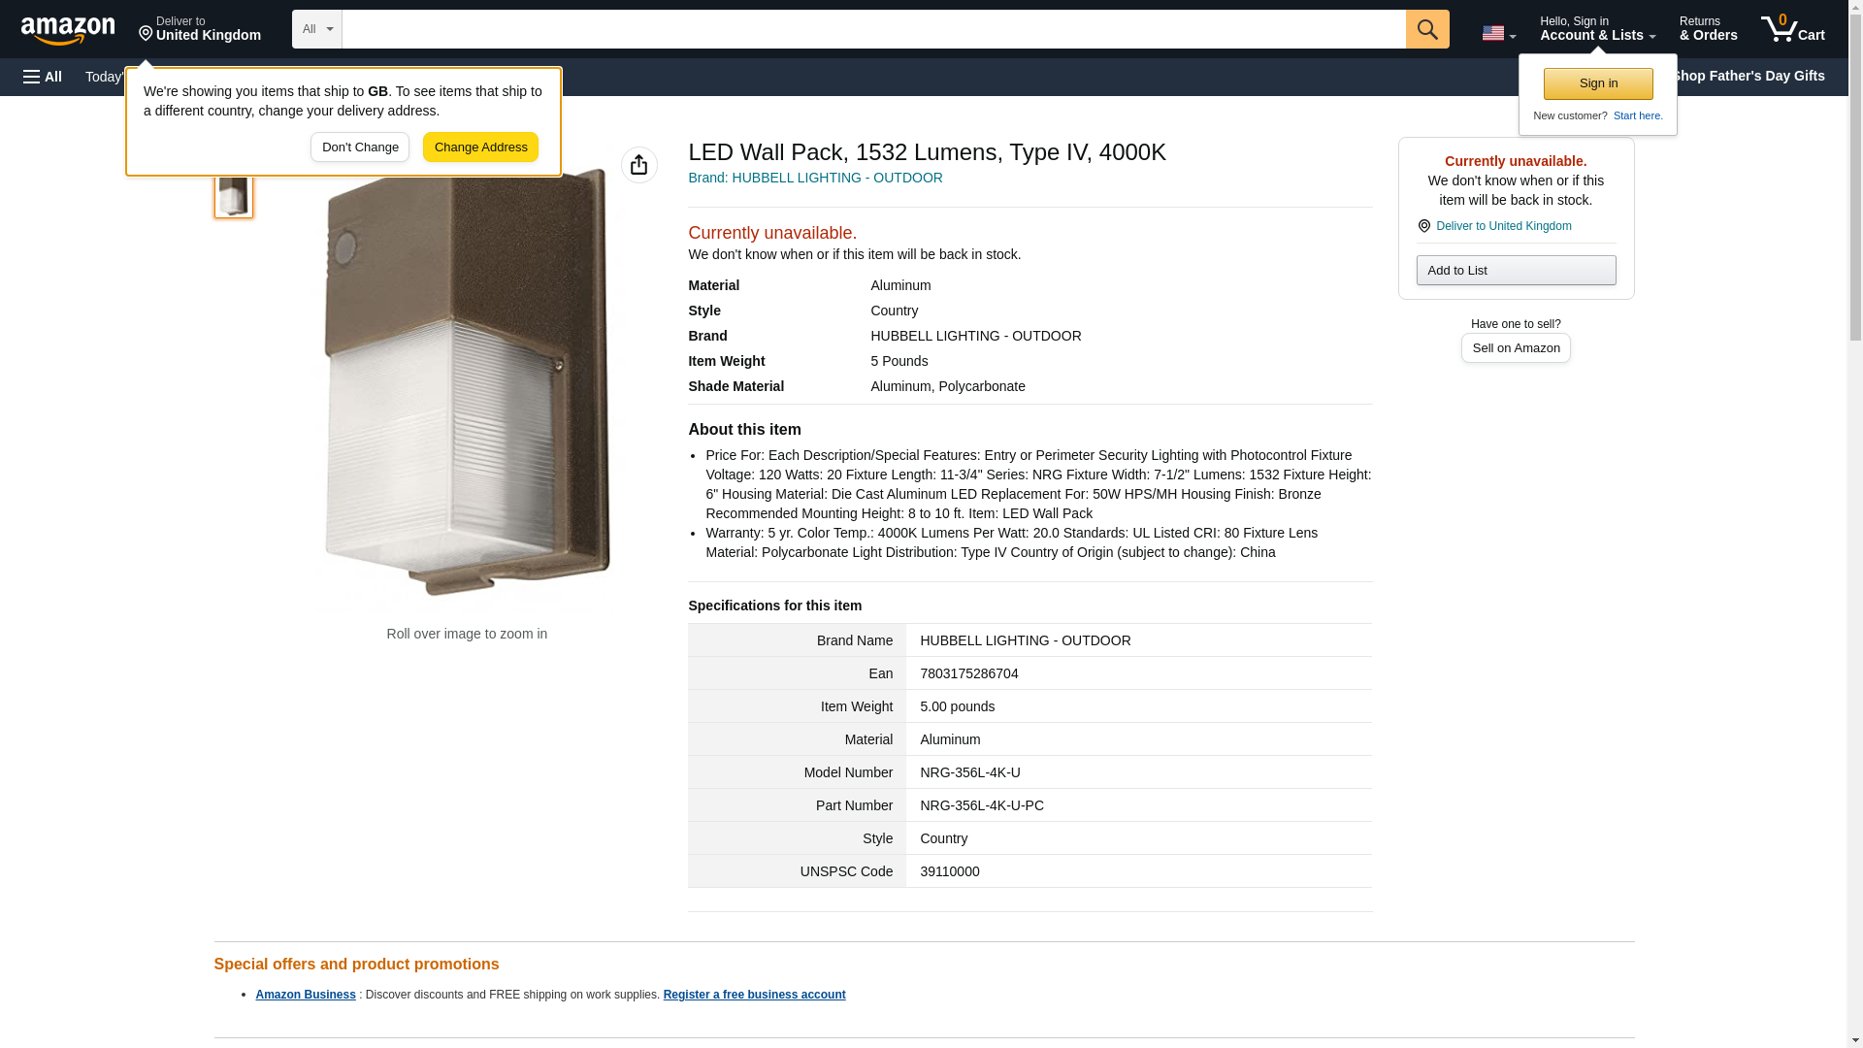Click Change Address button

coord(480,147)
